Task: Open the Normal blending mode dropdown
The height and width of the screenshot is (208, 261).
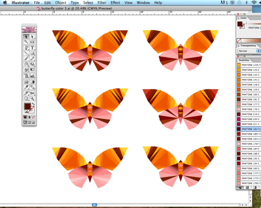Action: [x=249, y=51]
